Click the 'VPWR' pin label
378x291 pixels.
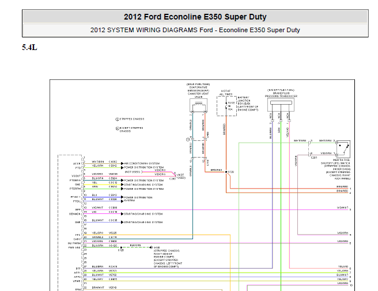click(x=77, y=281)
